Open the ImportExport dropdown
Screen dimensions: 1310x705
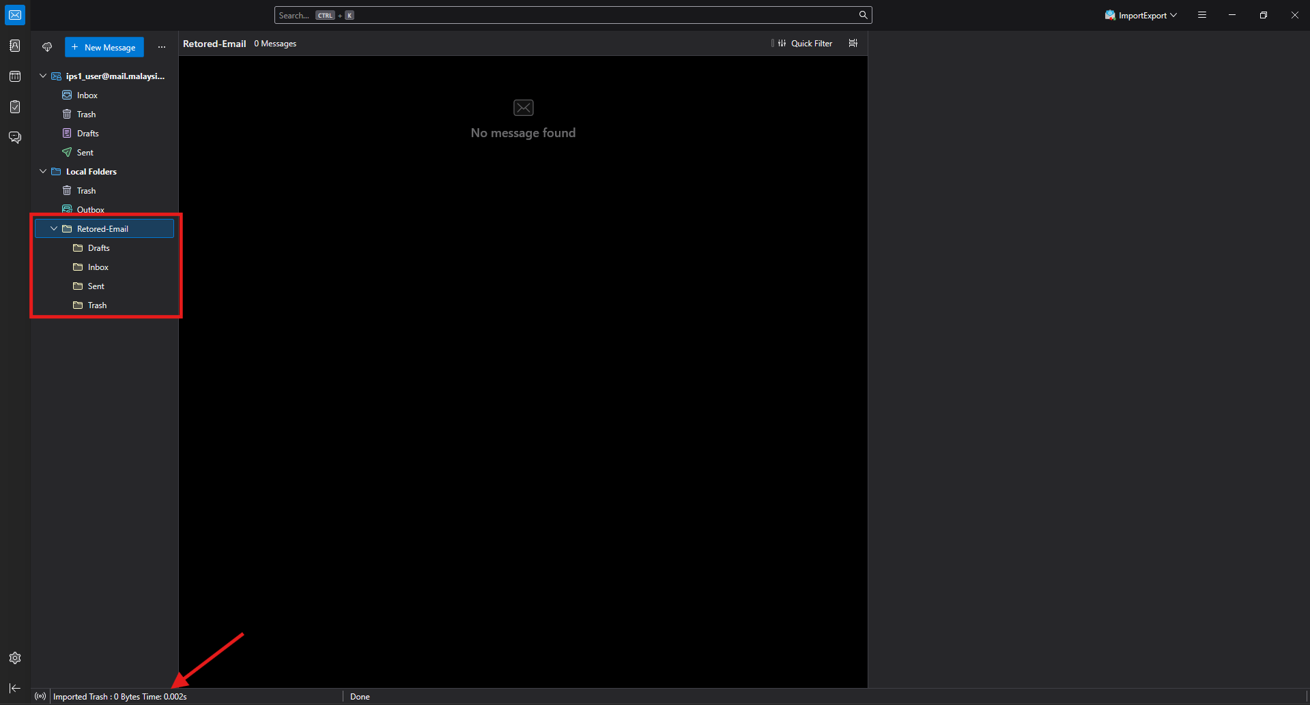[1141, 15]
